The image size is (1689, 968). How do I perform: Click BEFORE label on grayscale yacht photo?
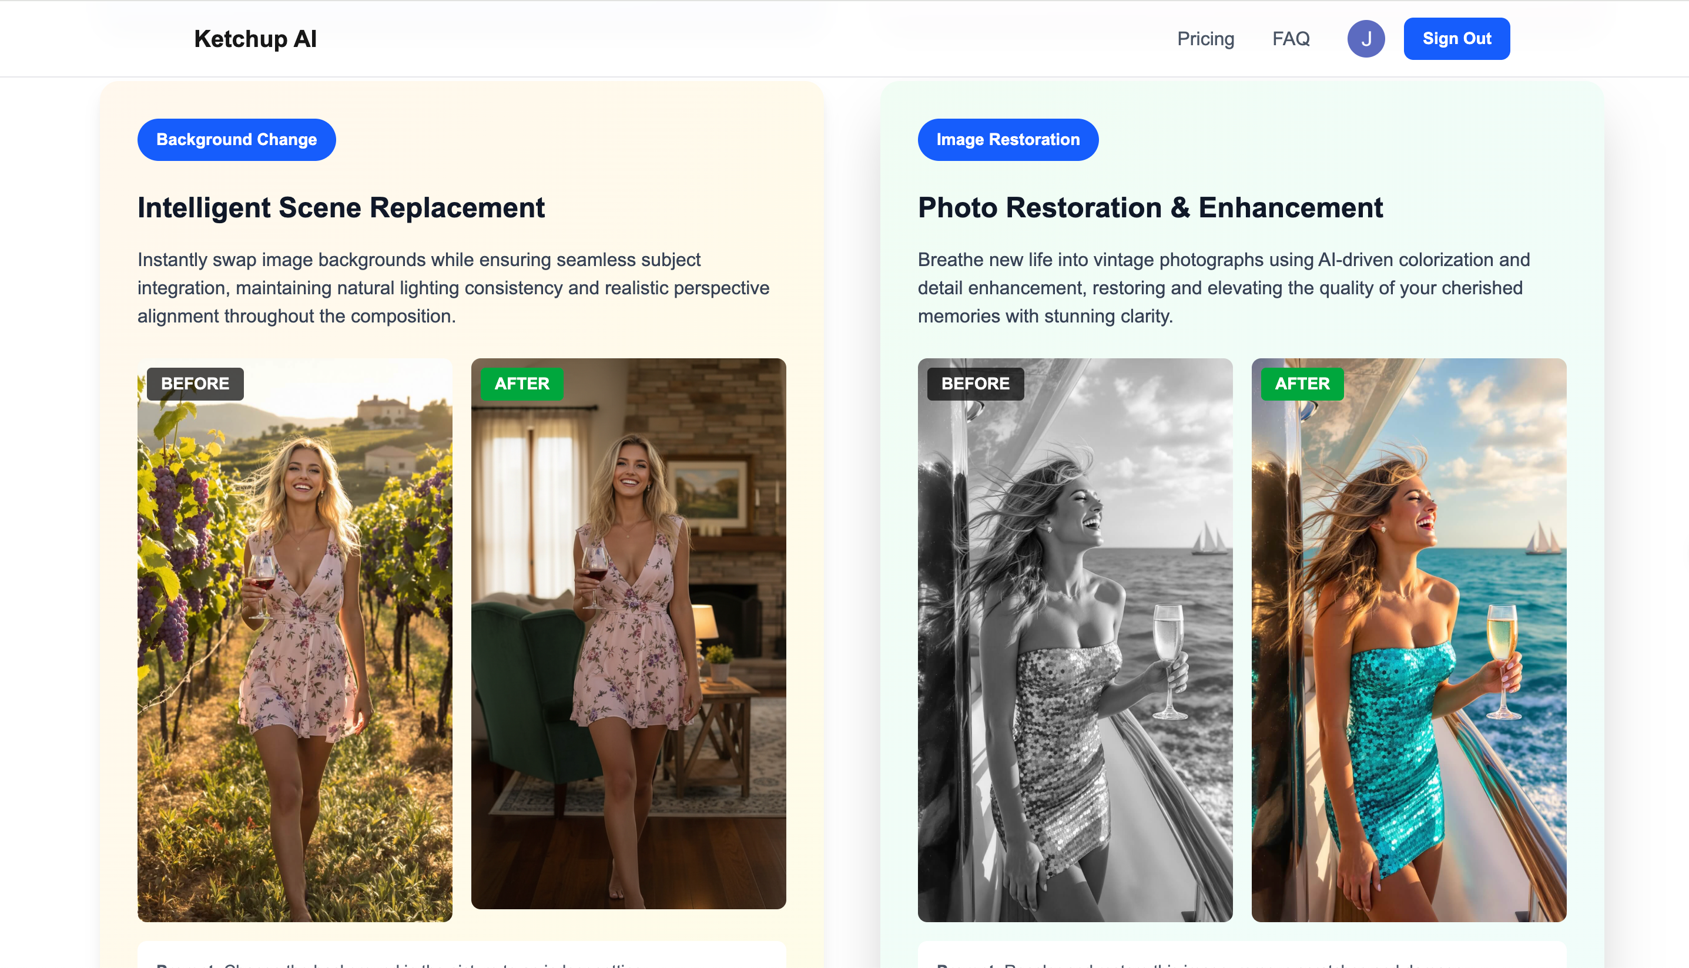tap(975, 384)
